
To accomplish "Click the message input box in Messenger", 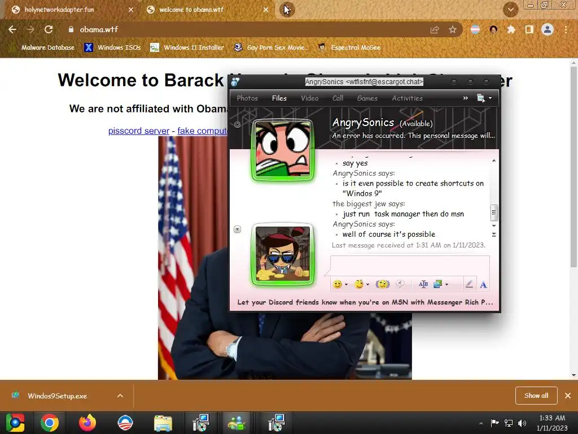I will [x=410, y=266].
